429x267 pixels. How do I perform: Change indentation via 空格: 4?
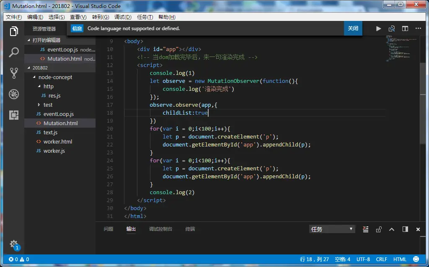click(343, 259)
